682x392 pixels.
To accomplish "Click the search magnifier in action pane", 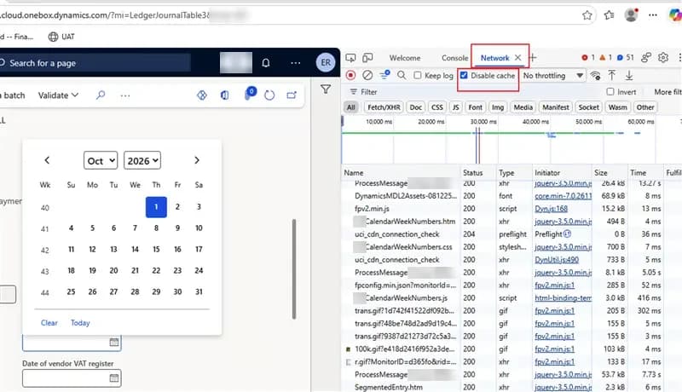I will point(101,95).
